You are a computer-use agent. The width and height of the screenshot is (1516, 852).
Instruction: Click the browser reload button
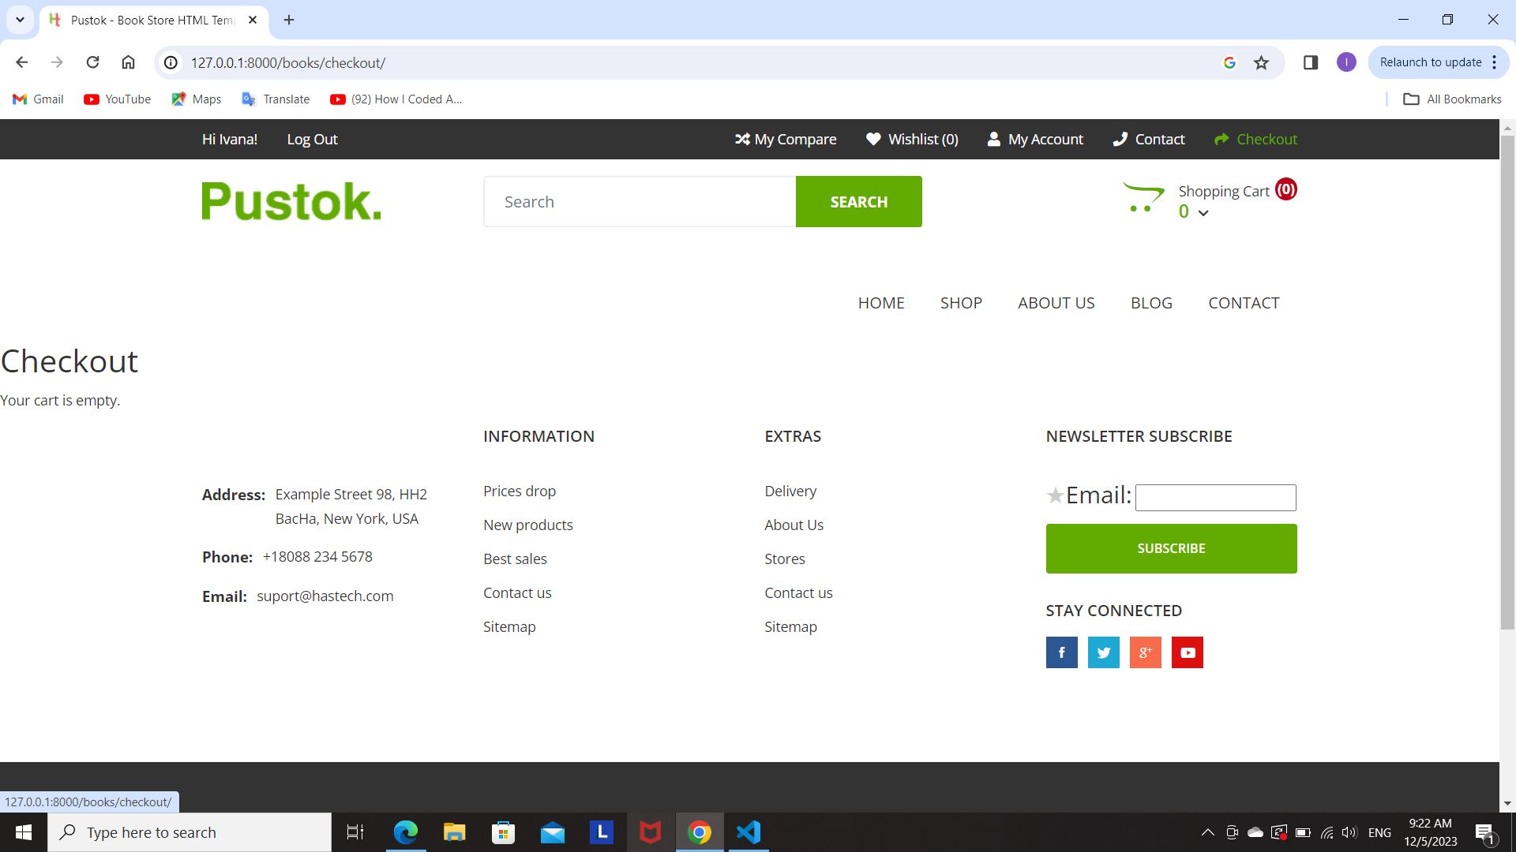[x=92, y=62]
